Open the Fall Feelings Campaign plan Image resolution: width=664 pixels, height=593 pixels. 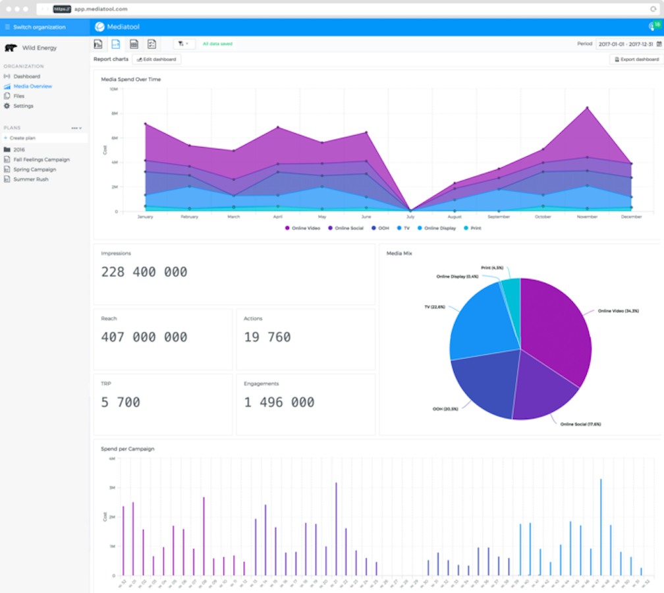[41, 159]
